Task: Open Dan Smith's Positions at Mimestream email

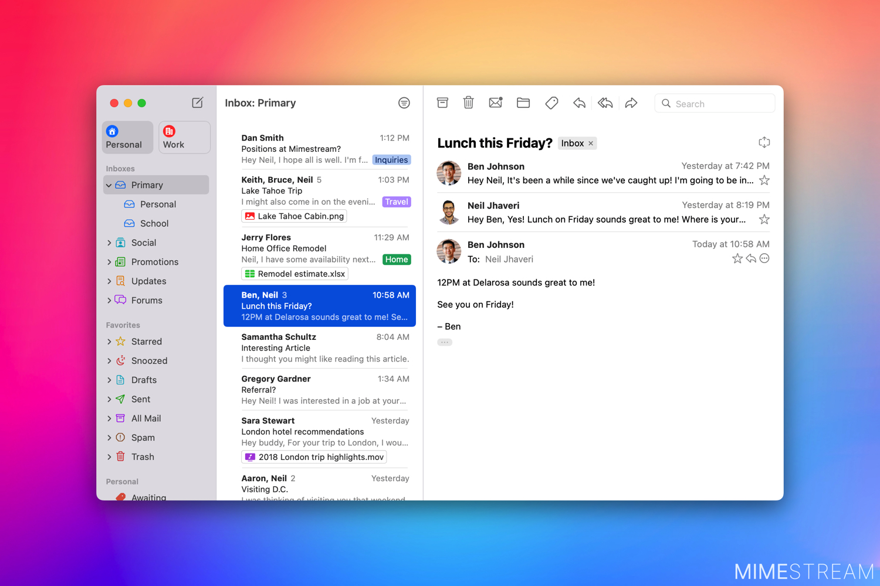Action: click(320, 149)
